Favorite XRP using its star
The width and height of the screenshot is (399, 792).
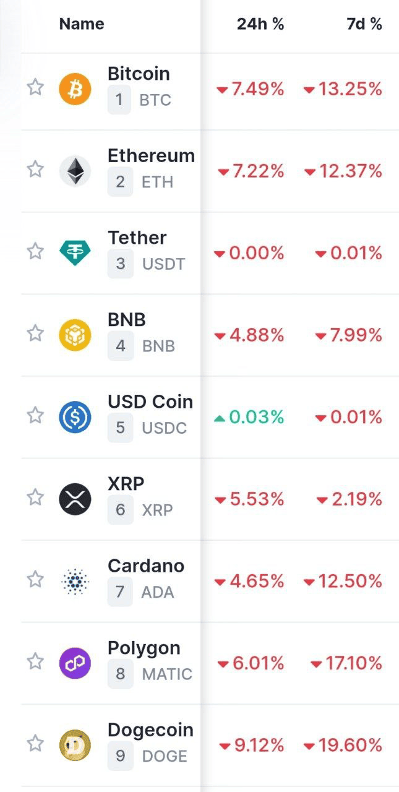tap(35, 497)
